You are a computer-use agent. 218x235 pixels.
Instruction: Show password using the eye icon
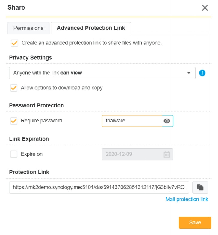(x=167, y=121)
